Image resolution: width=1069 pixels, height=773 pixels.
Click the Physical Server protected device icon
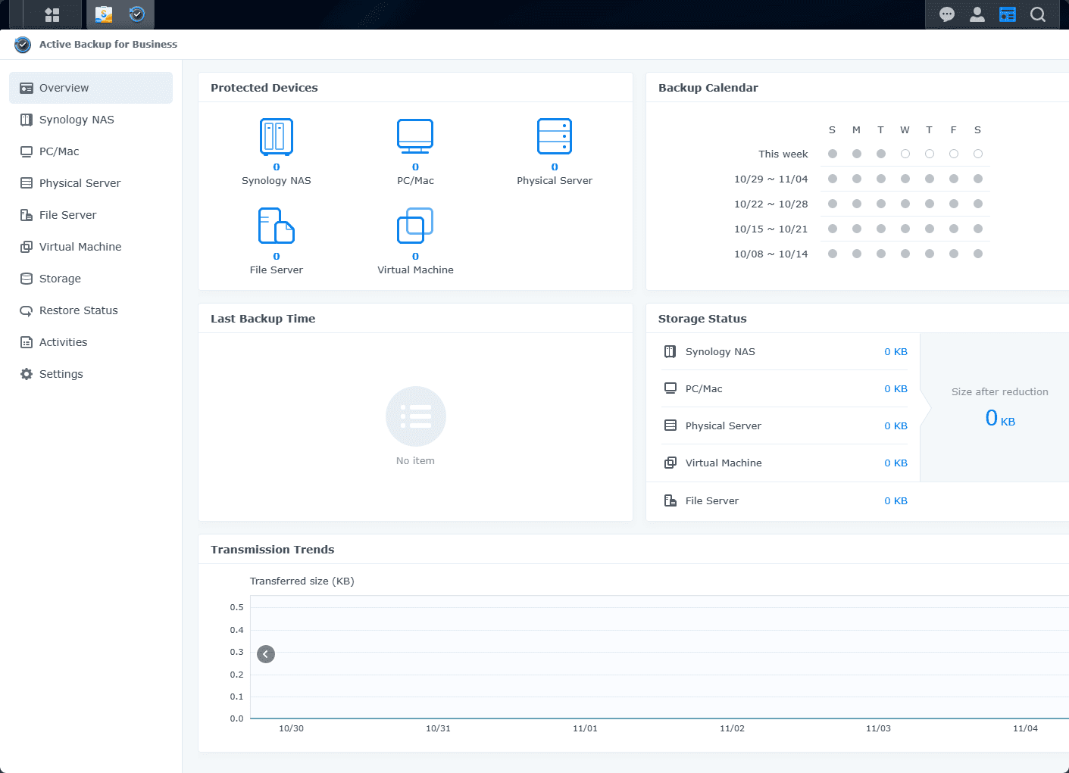point(555,137)
